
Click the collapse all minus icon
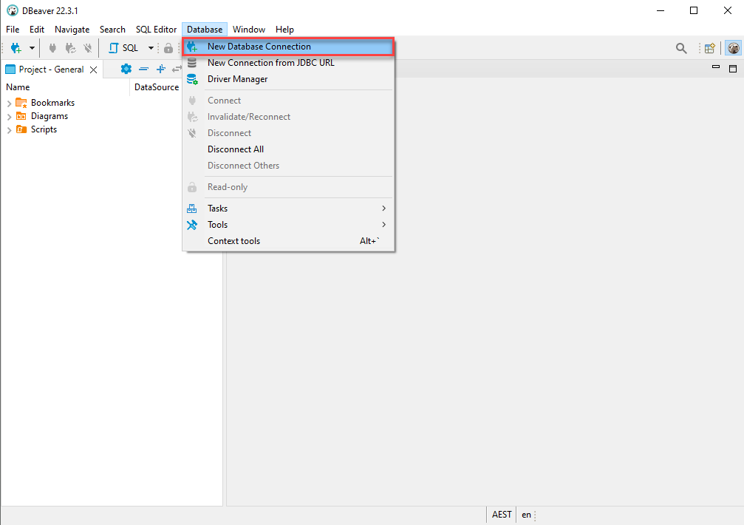click(x=143, y=69)
